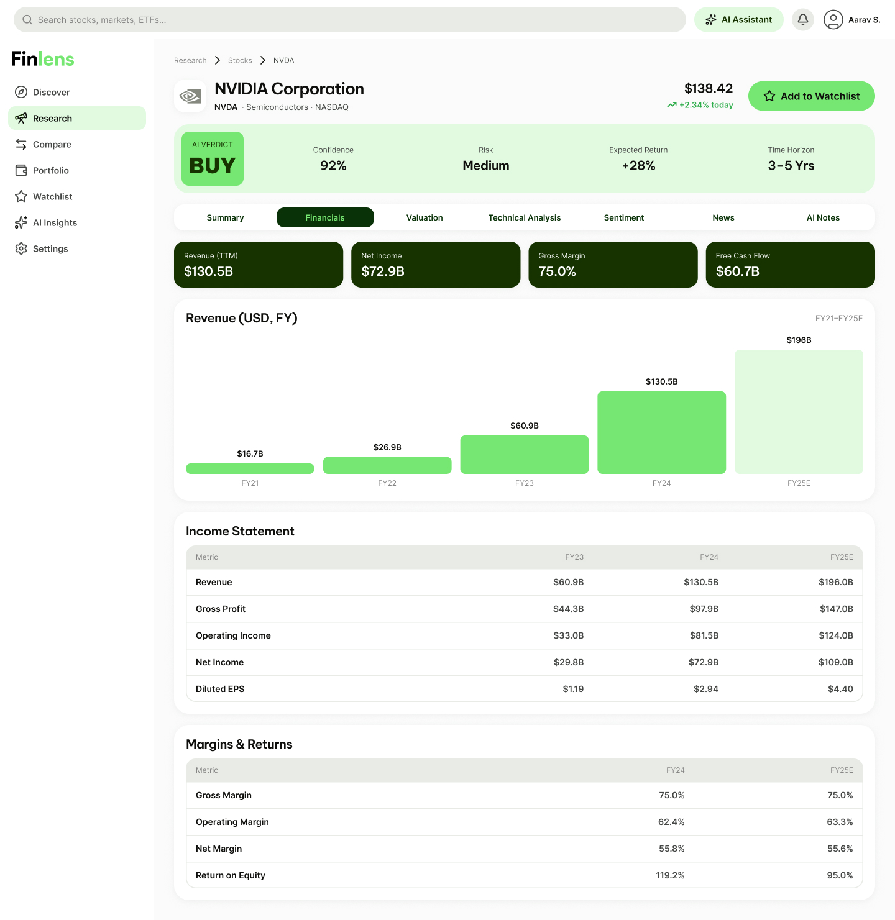Click the Confidence 92% metric
The height and width of the screenshot is (920, 895).
click(333, 159)
